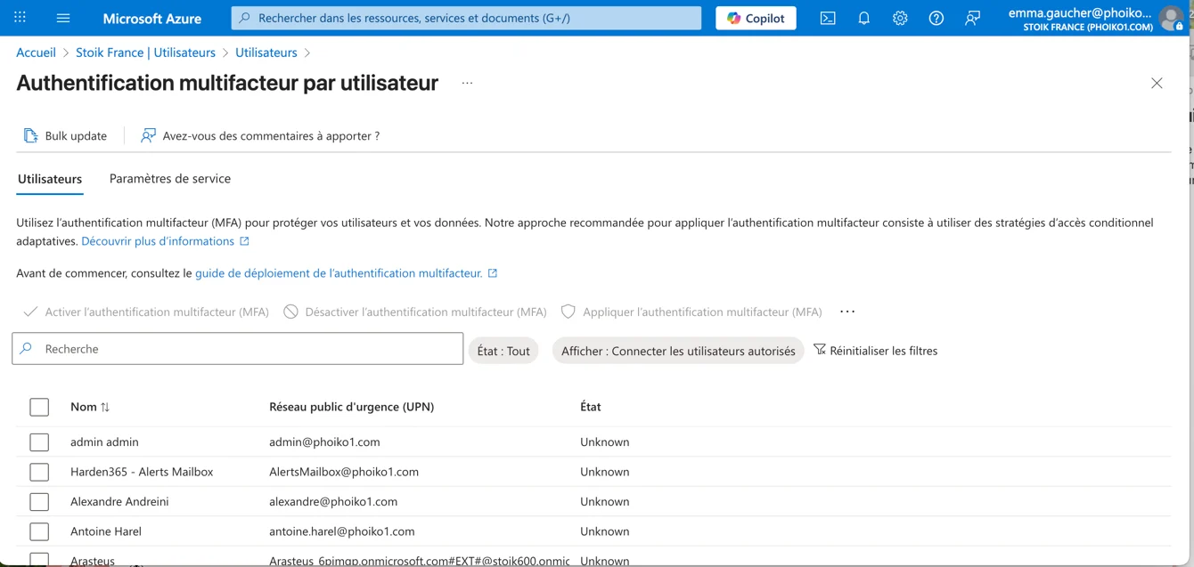
Task: Open the Afficher users filter dropdown
Action: pyautogui.click(x=677, y=351)
